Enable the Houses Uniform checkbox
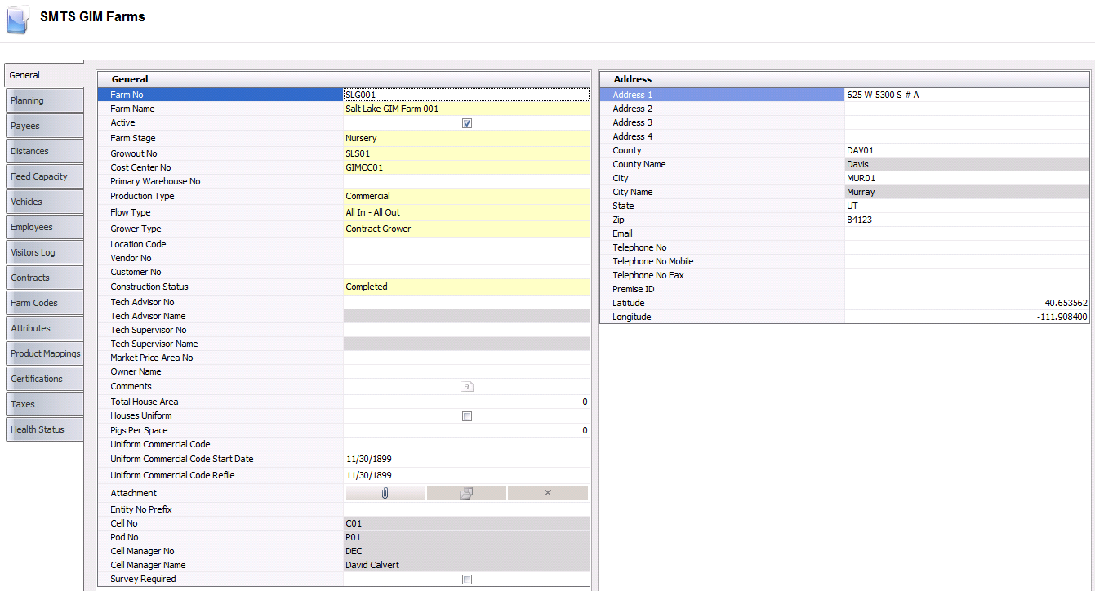Image resolution: width=1095 pixels, height=591 pixels. (x=466, y=416)
